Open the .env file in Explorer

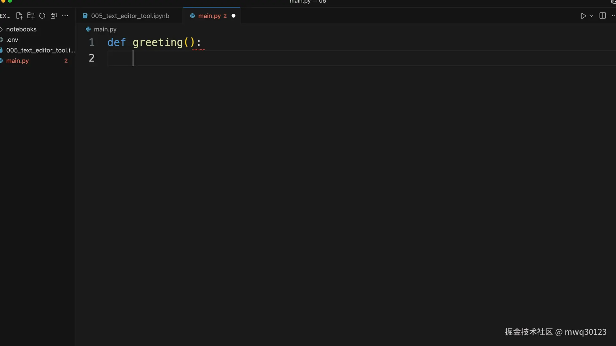pyautogui.click(x=12, y=40)
